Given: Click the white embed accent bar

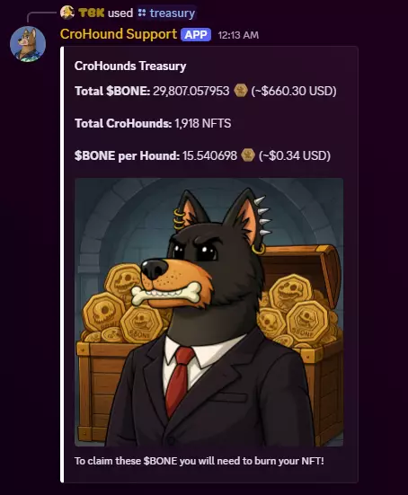Looking at the screenshot, I should [x=62, y=264].
